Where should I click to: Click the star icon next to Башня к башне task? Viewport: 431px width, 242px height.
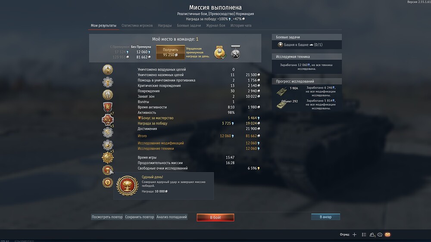(x=281, y=44)
